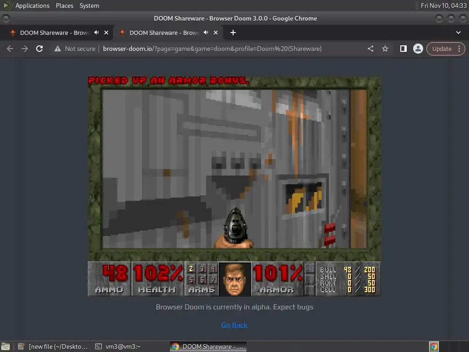This screenshot has width=469, height=352.
Task: Click the BULL ammo row in HUD
Action: click(348, 269)
